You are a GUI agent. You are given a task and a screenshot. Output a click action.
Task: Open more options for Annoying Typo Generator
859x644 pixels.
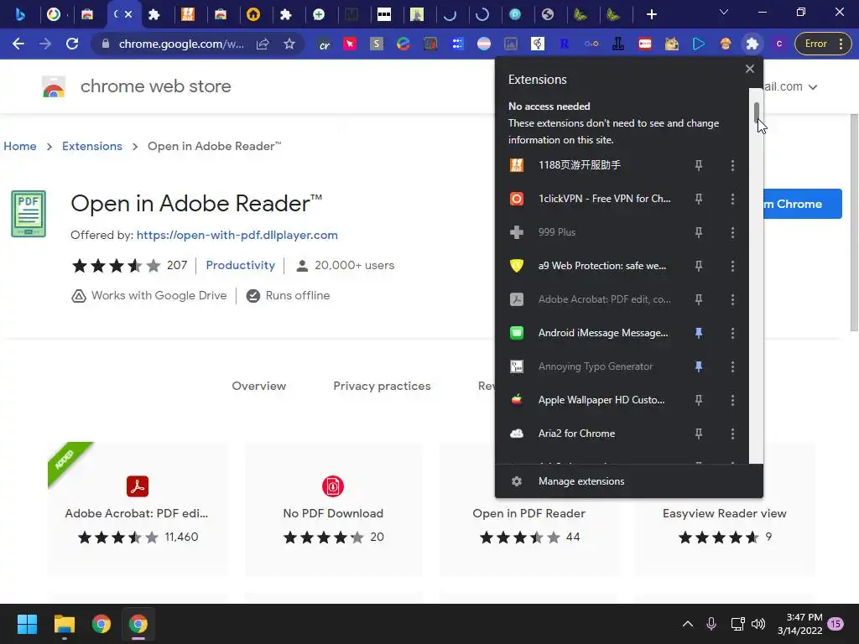732,366
